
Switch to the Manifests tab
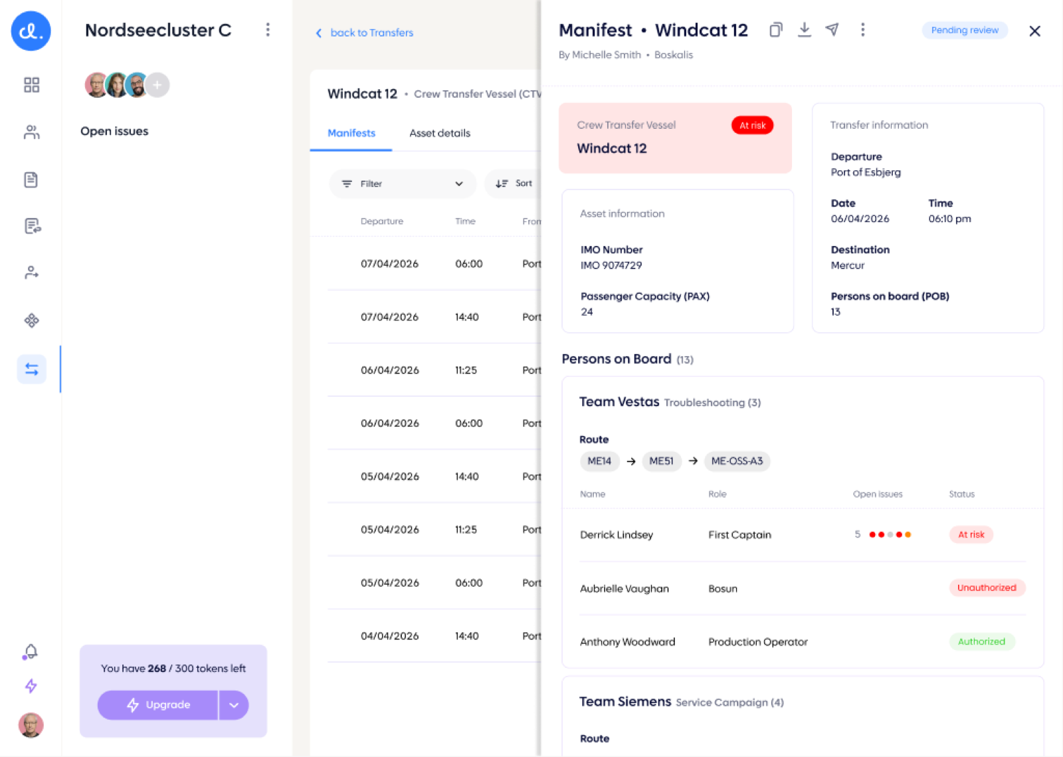(x=351, y=133)
